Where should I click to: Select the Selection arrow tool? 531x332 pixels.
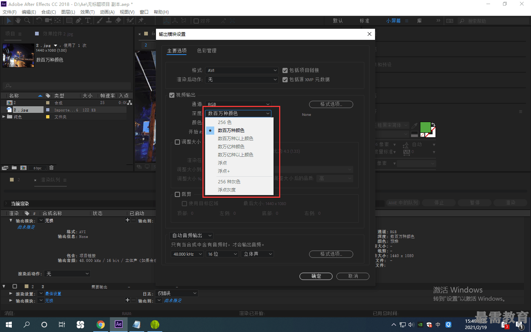coord(9,21)
